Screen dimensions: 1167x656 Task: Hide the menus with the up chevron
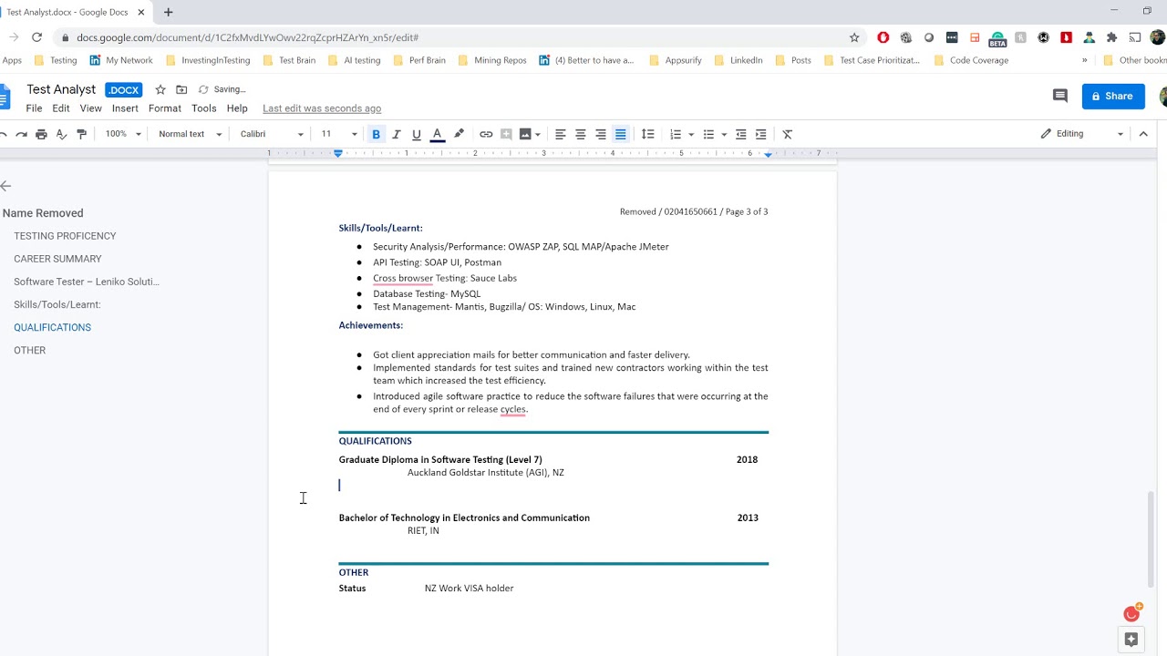click(x=1143, y=134)
